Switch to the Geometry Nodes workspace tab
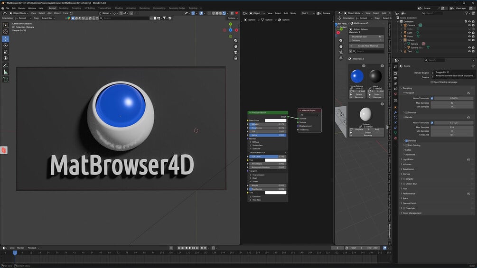 click(x=177, y=8)
